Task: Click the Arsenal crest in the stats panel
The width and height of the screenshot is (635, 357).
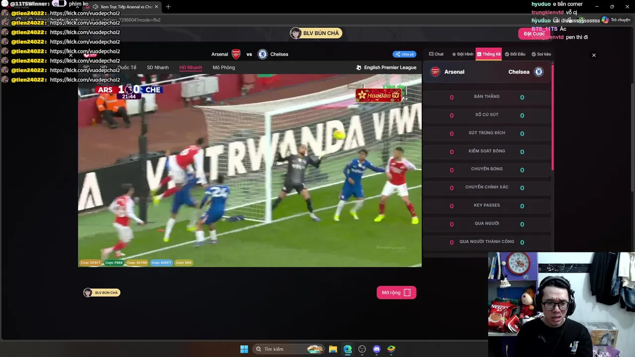Action: coord(435,72)
